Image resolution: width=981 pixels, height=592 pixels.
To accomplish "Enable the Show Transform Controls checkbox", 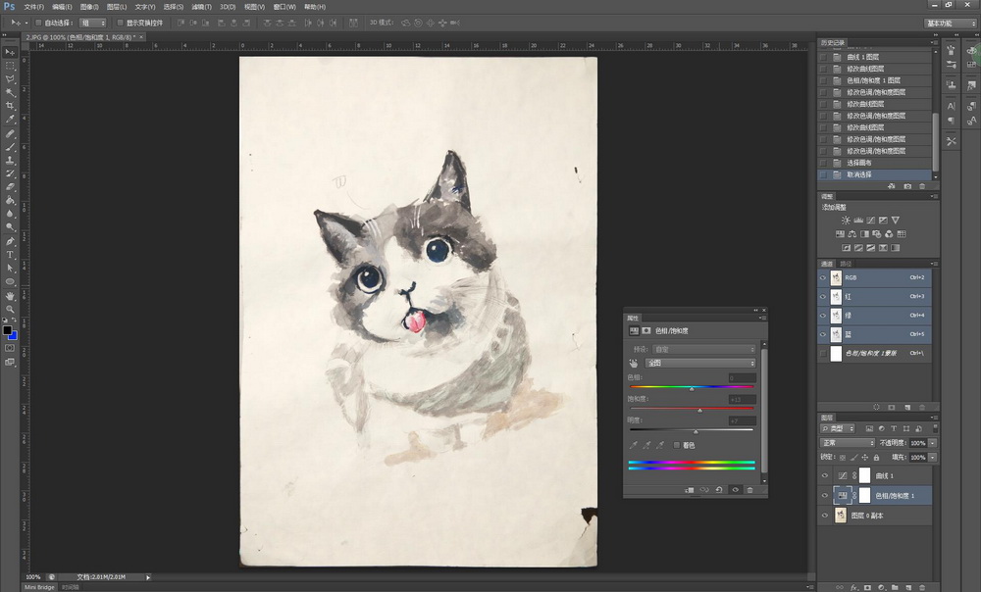I will [120, 23].
